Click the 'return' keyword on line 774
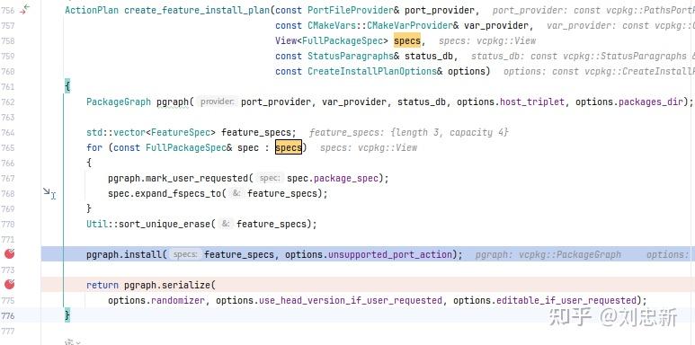The image size is (695, 345). [x=102, y=285]
